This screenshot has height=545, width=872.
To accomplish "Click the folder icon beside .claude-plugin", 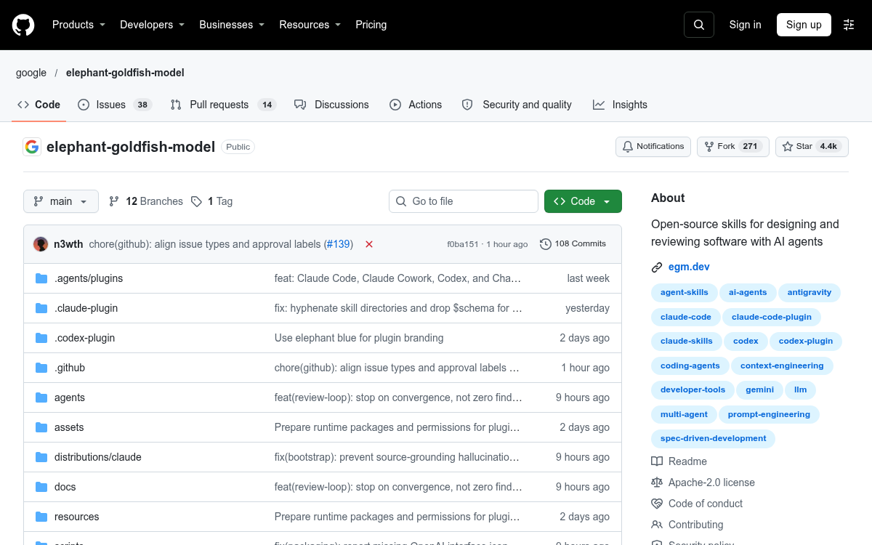I will [x=41, y=308].
